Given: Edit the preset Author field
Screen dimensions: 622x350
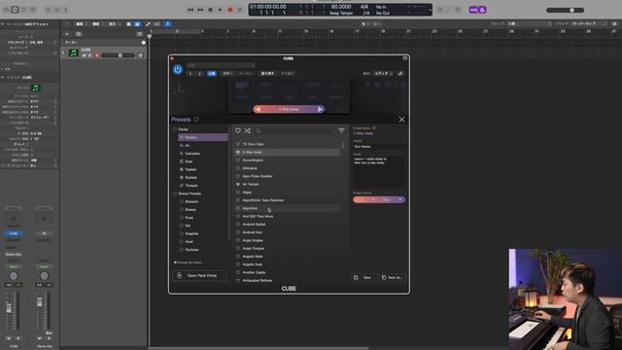Looking at the screenshot, I should click(x=379, y=147).
